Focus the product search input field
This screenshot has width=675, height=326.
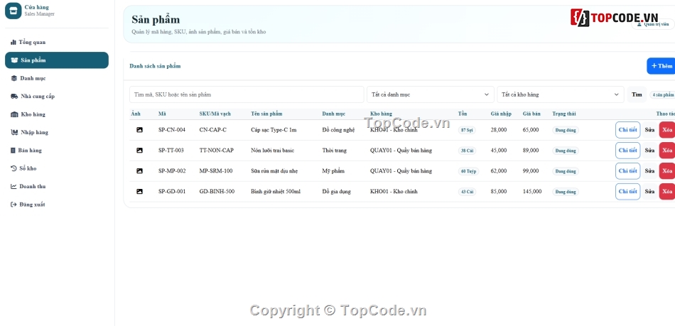click(247, 94)
